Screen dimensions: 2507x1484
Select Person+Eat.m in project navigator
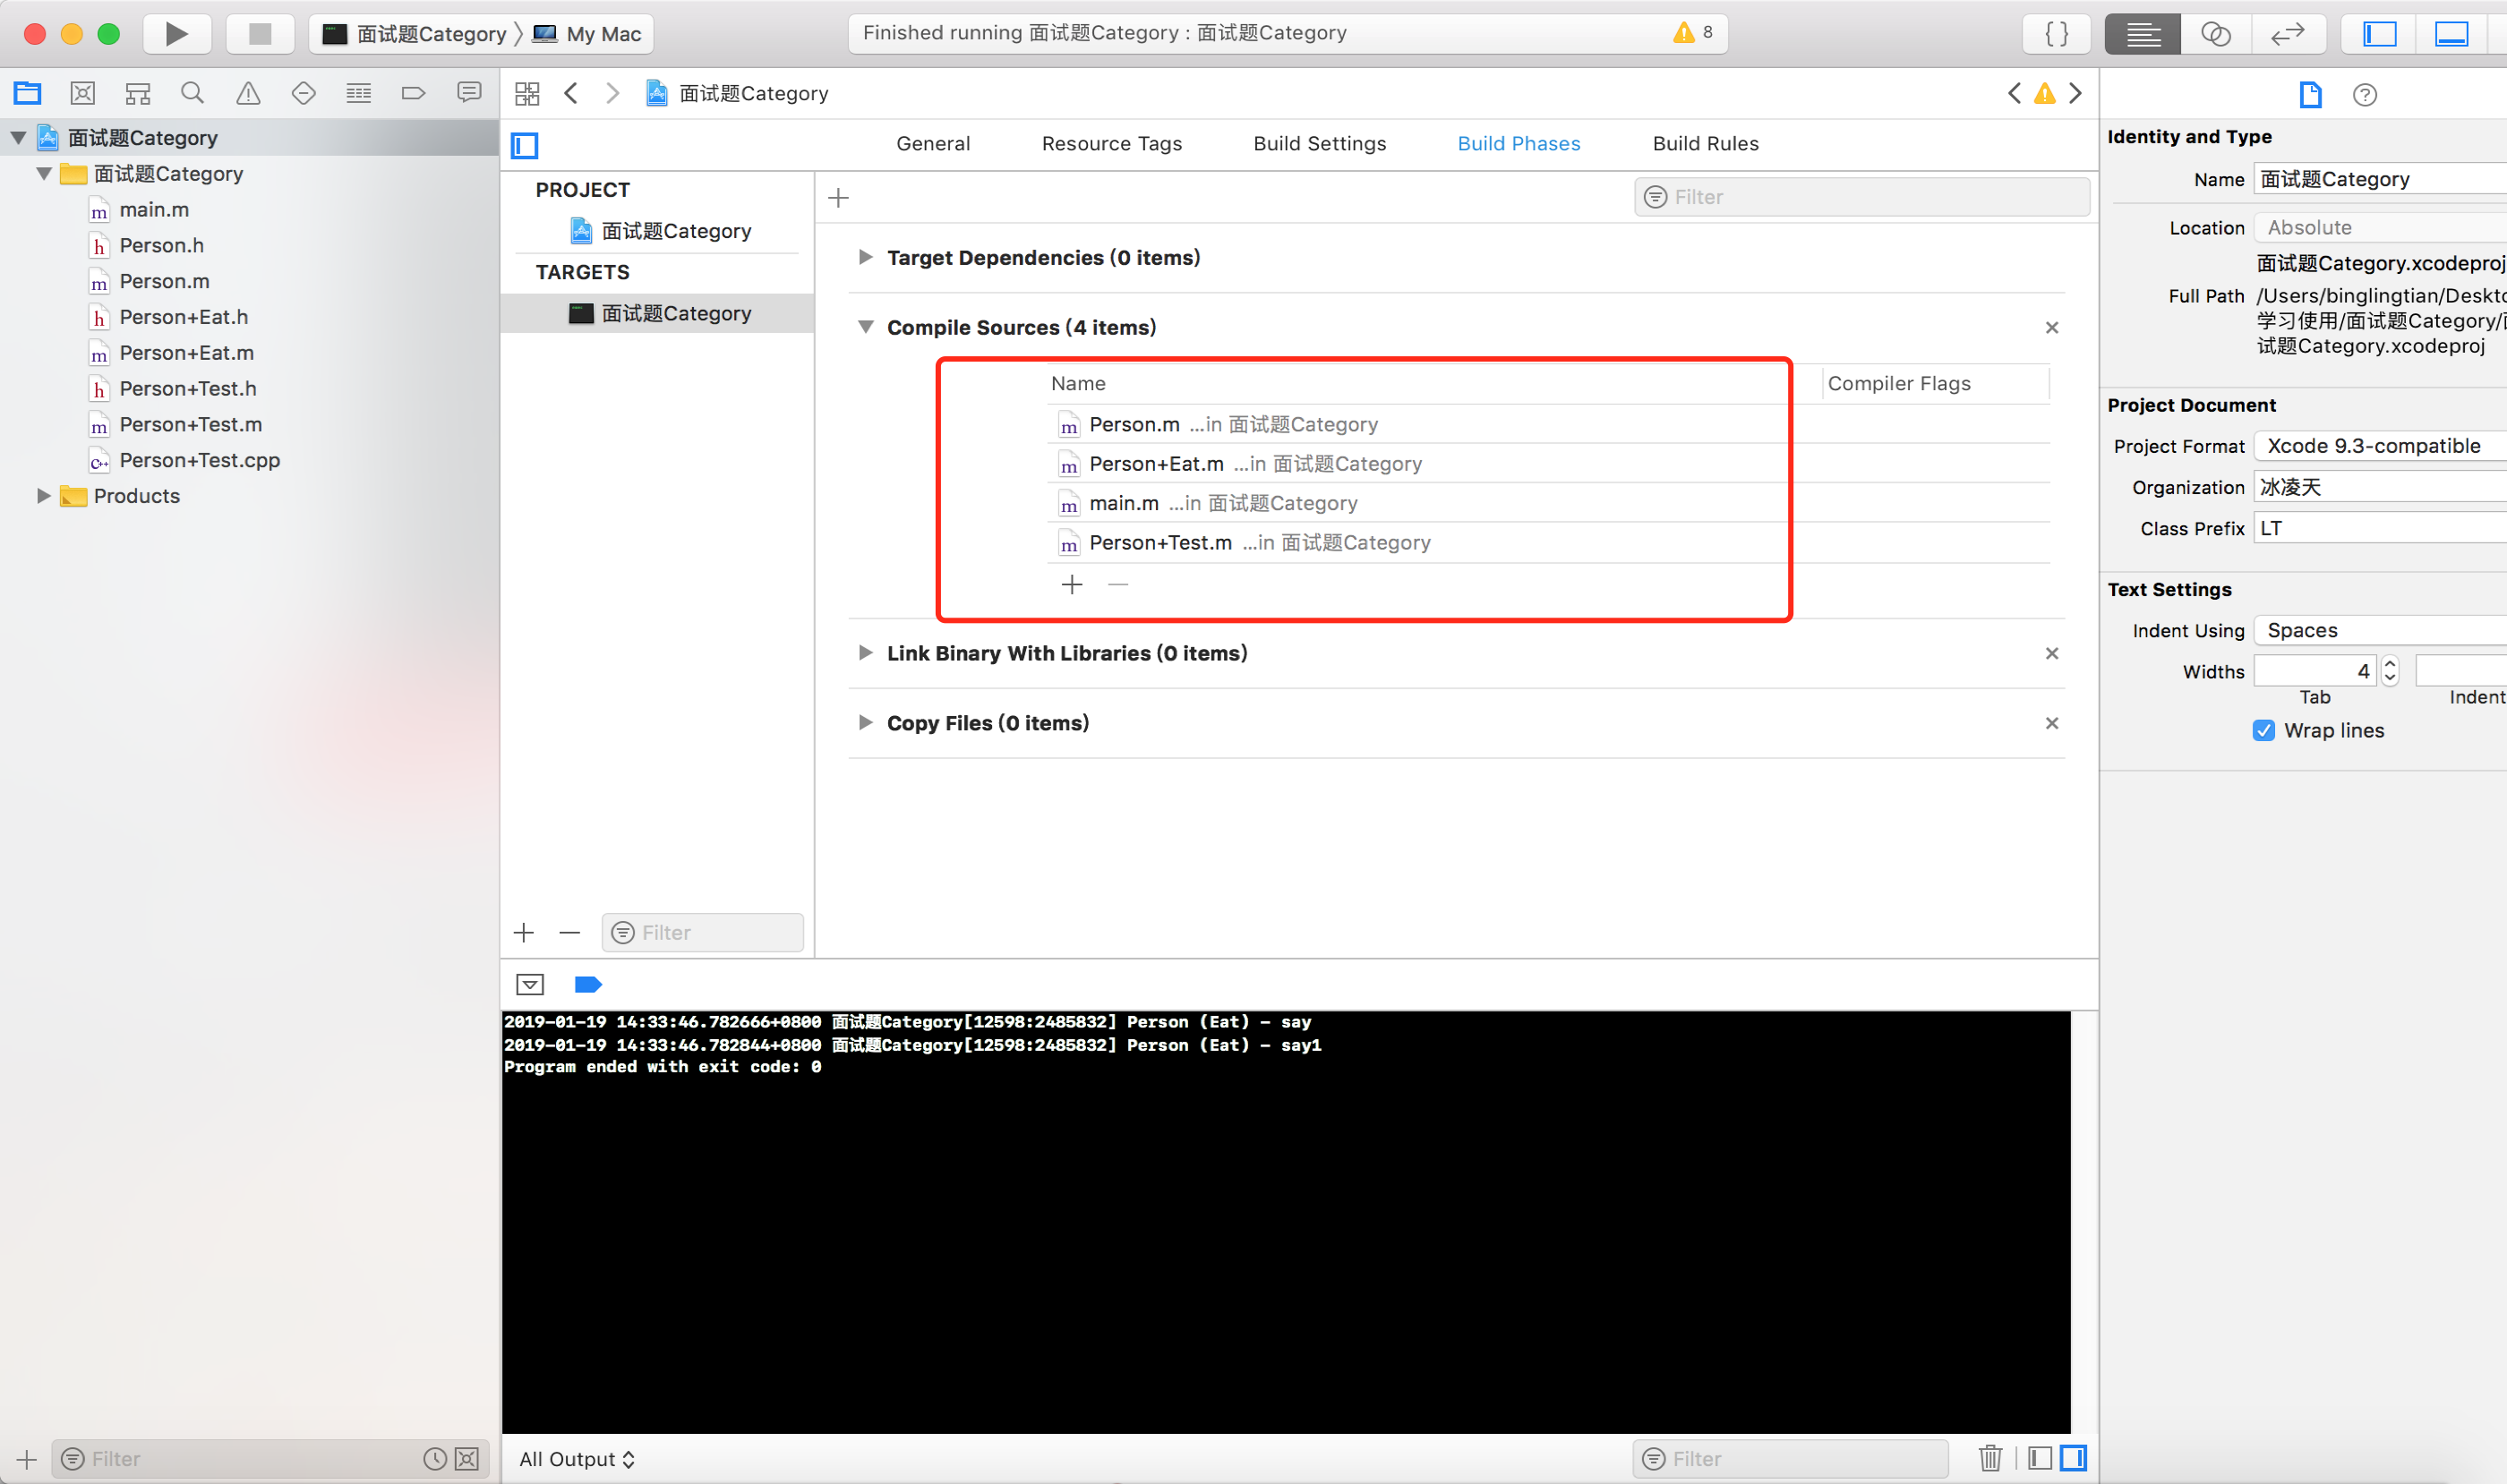[x=186, y=353]
